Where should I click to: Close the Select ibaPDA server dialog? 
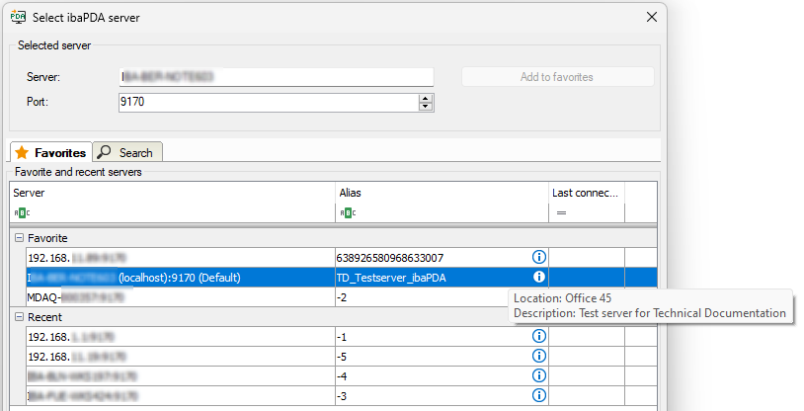point(651,16)
